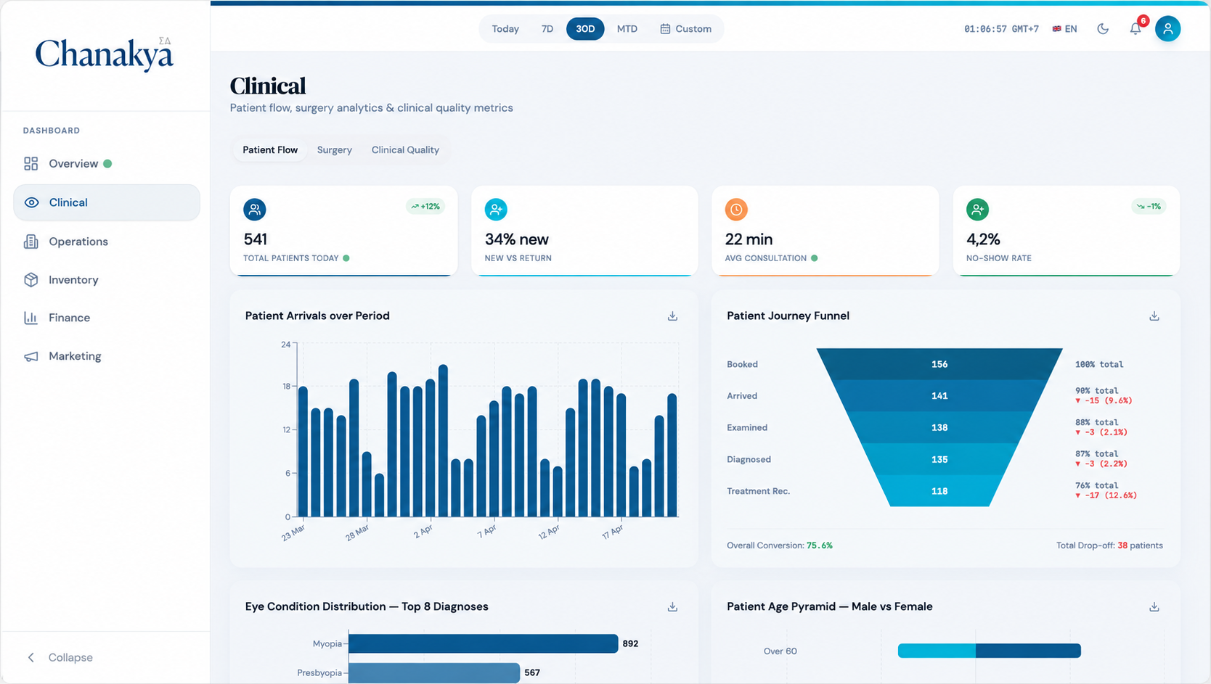The height and width of the screenshot is (684, 1211).
Task: Switch to the Clinical Quality tab
Action: click(x=405, y=150)
